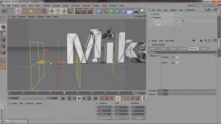Add light object bulb icon
221x124 pixels.
coord(142,11)
